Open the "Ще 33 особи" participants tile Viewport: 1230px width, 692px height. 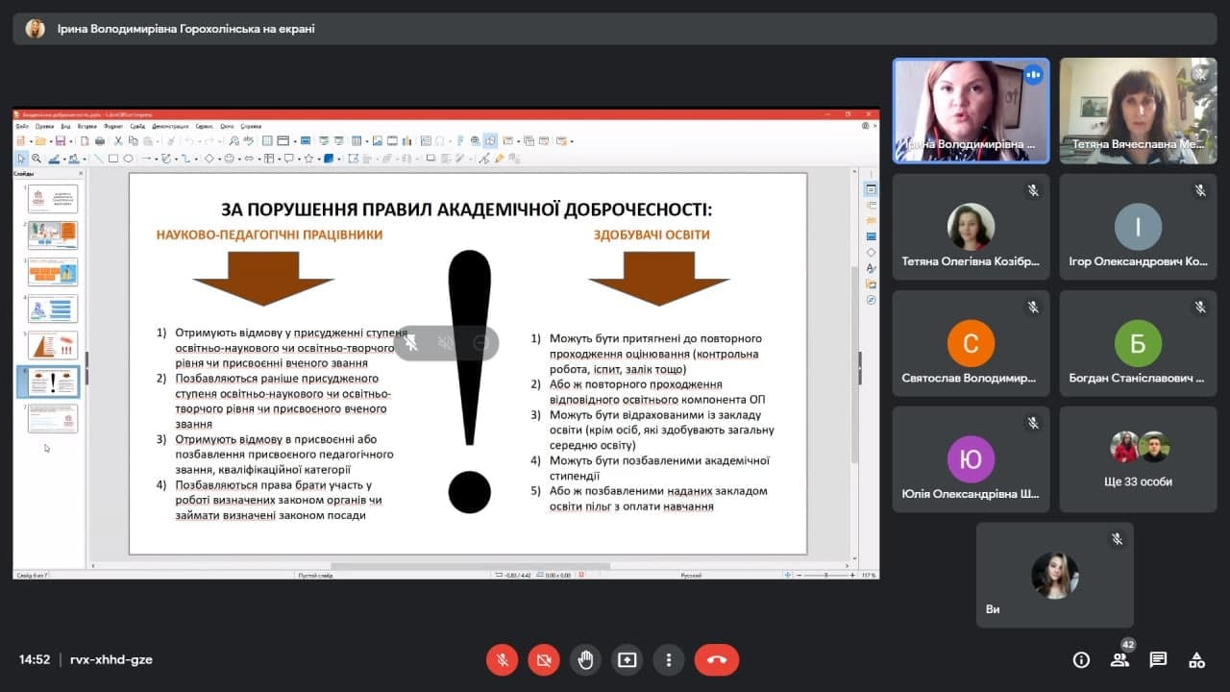(x=1138, y=458)
